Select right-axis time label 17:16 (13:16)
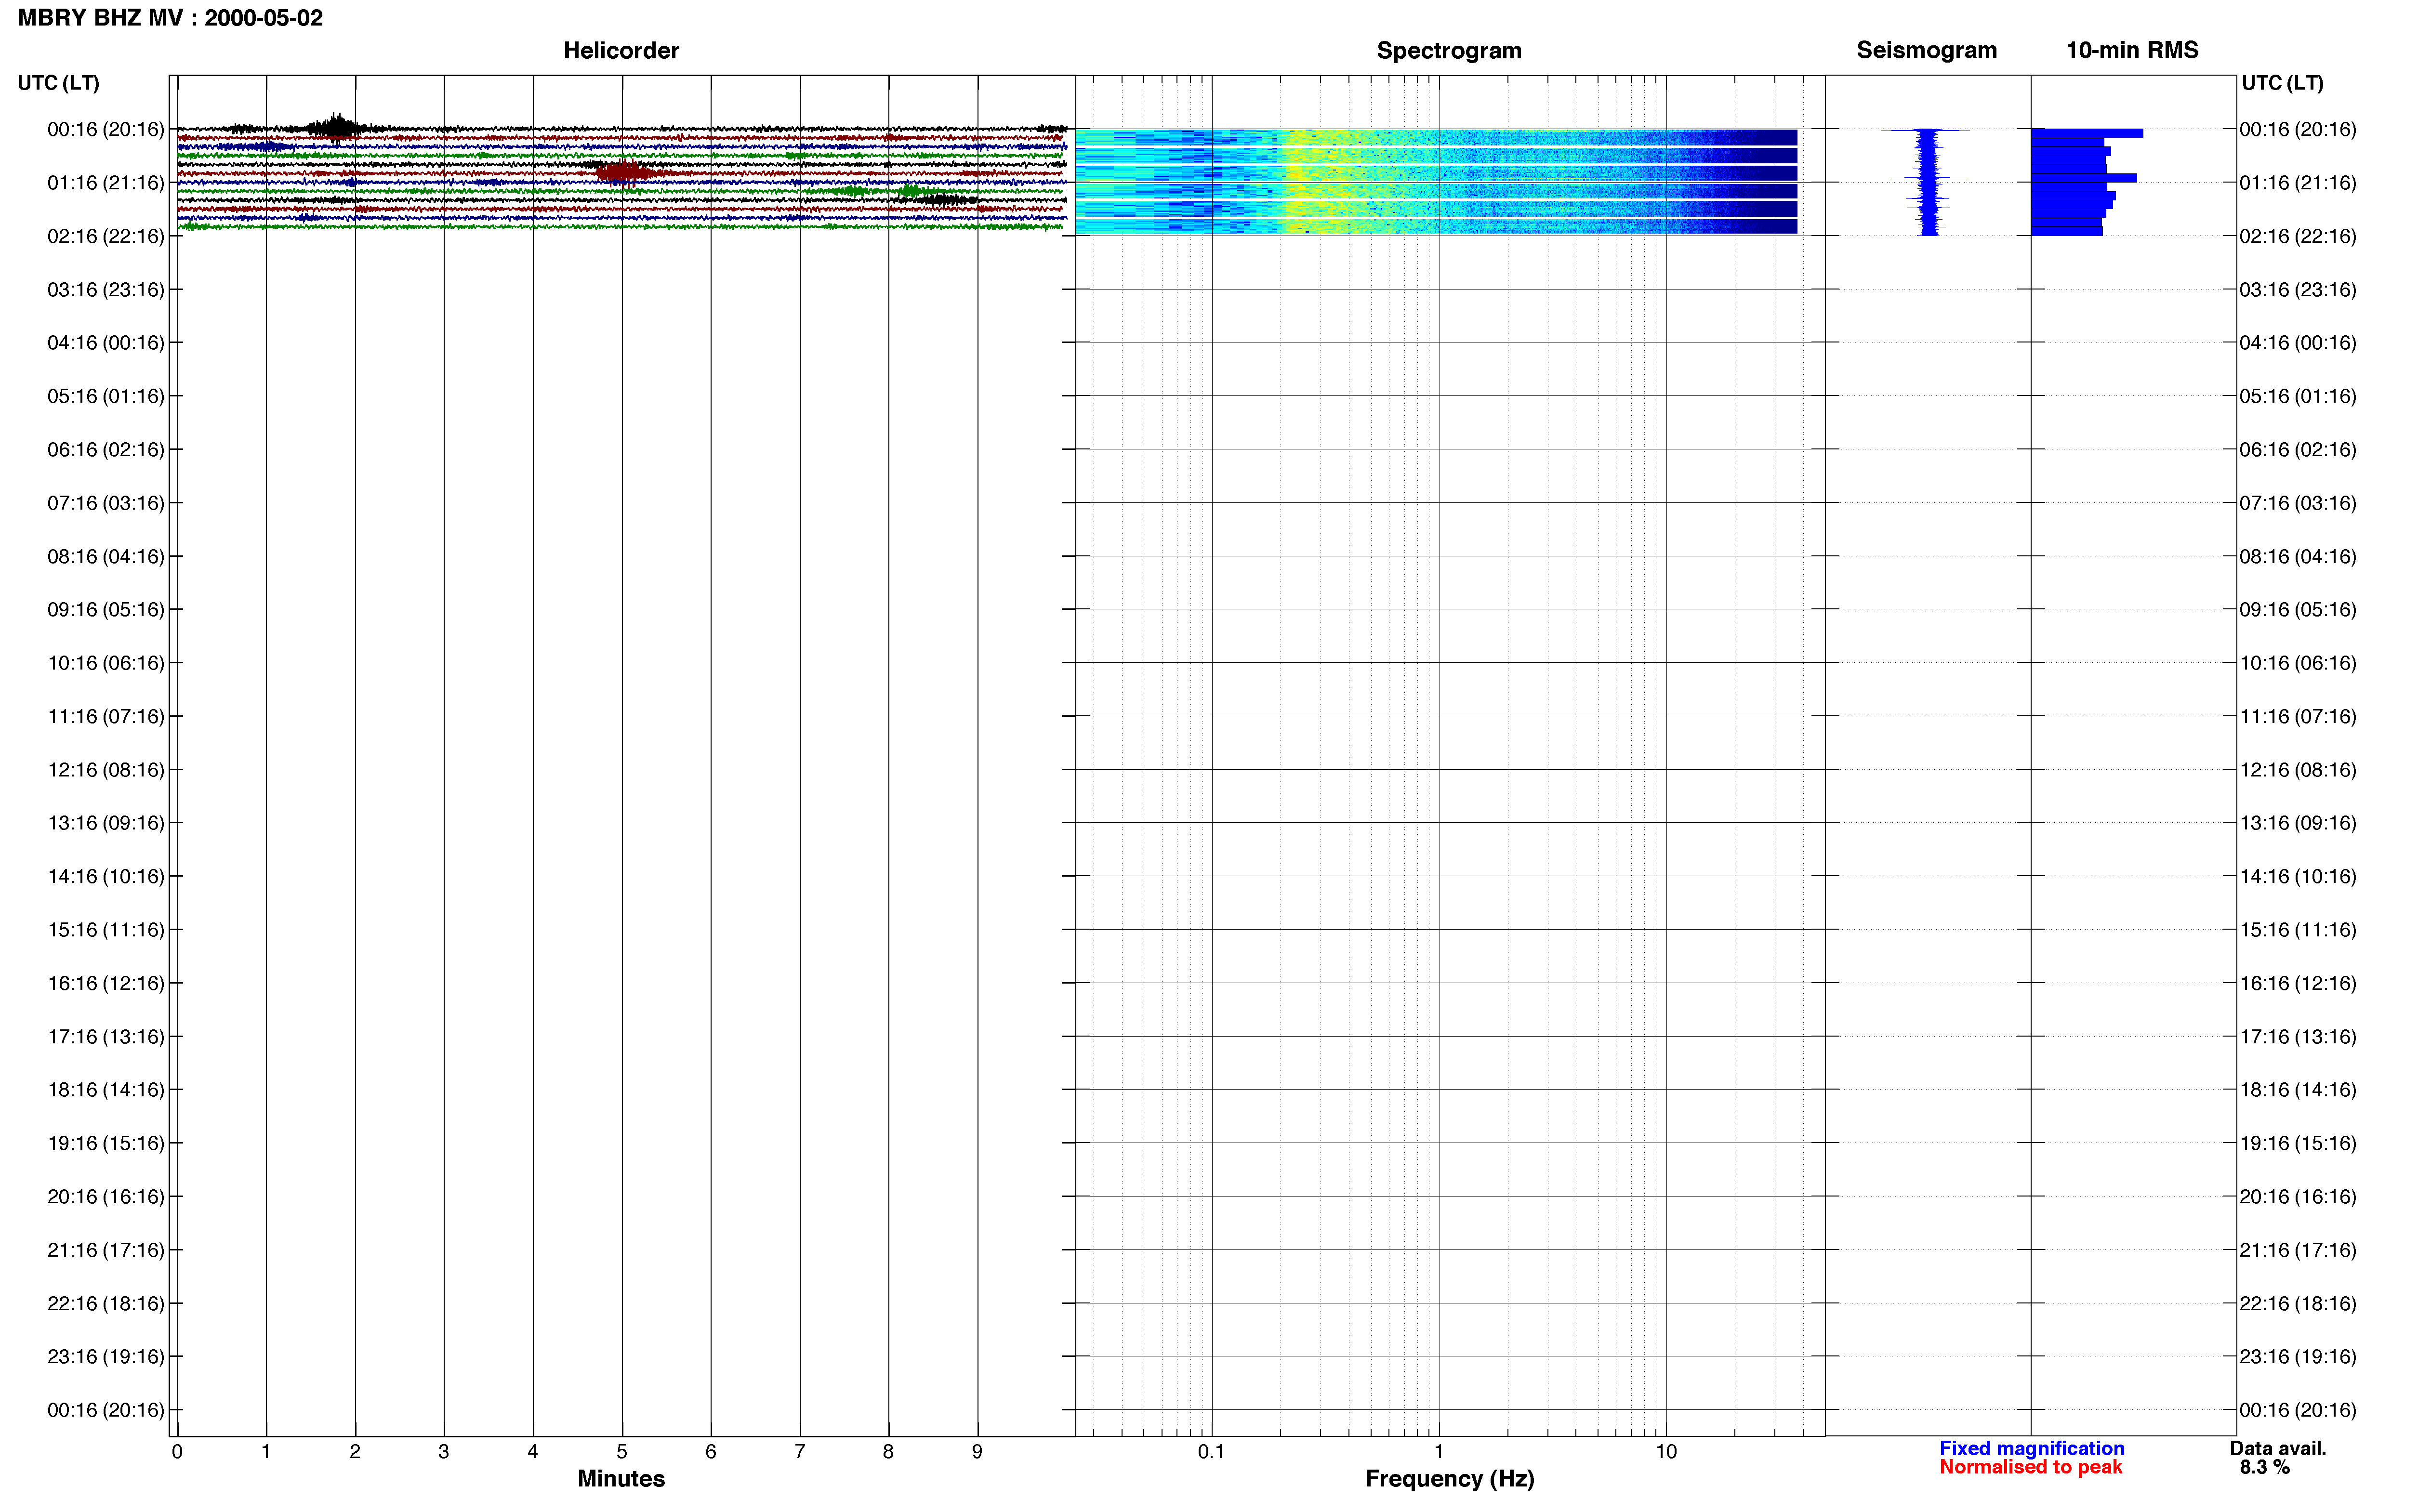 [x=2298, y=1037]
